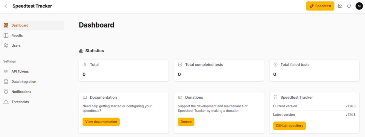Click the Users people icon in the sidebar

[x=6, y=46]
